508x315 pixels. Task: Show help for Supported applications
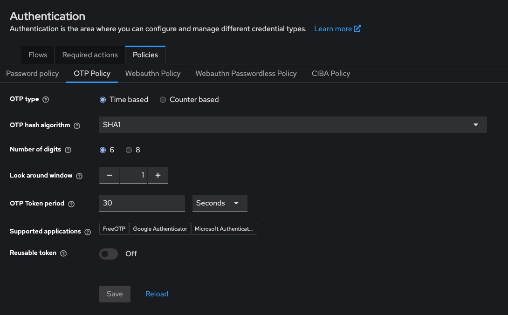88,232
